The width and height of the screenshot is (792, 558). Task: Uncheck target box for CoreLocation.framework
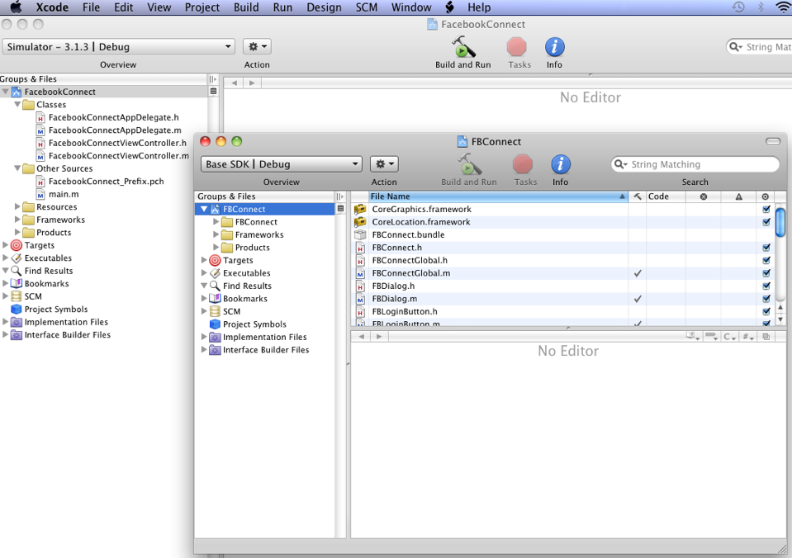click(x=766, y=222)
